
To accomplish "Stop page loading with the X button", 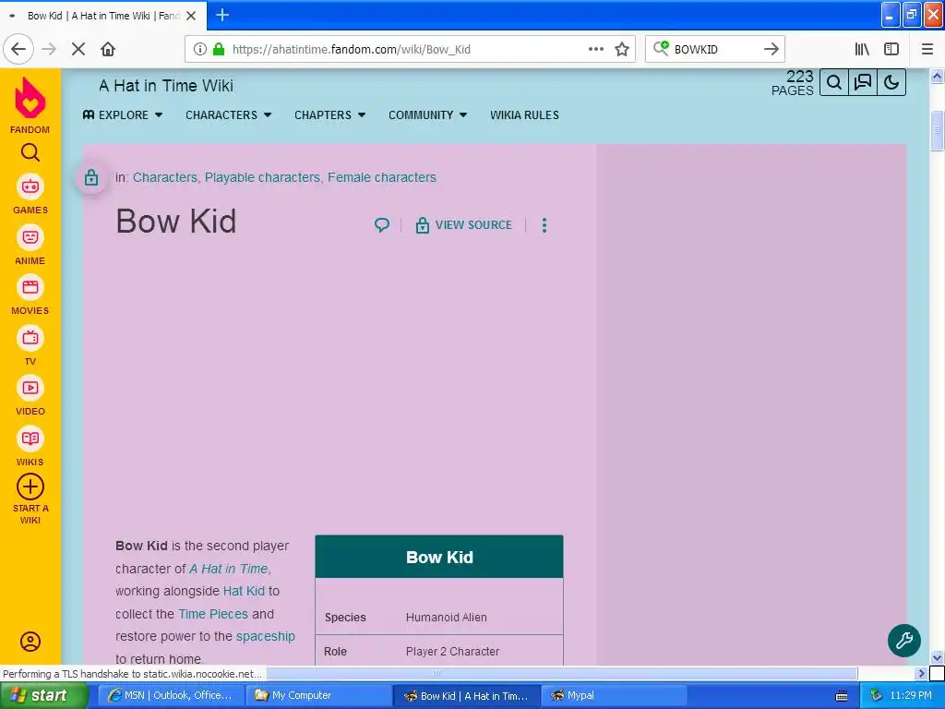I will tap(78, 50).
